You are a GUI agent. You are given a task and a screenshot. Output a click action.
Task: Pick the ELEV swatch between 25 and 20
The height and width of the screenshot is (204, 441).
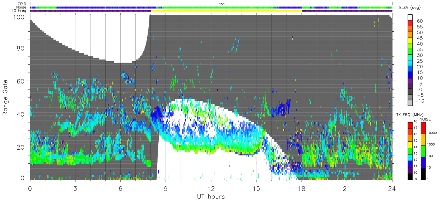410,64
